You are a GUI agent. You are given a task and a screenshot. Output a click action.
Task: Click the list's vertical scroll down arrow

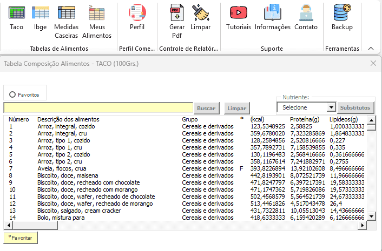(x=371, y=216)
